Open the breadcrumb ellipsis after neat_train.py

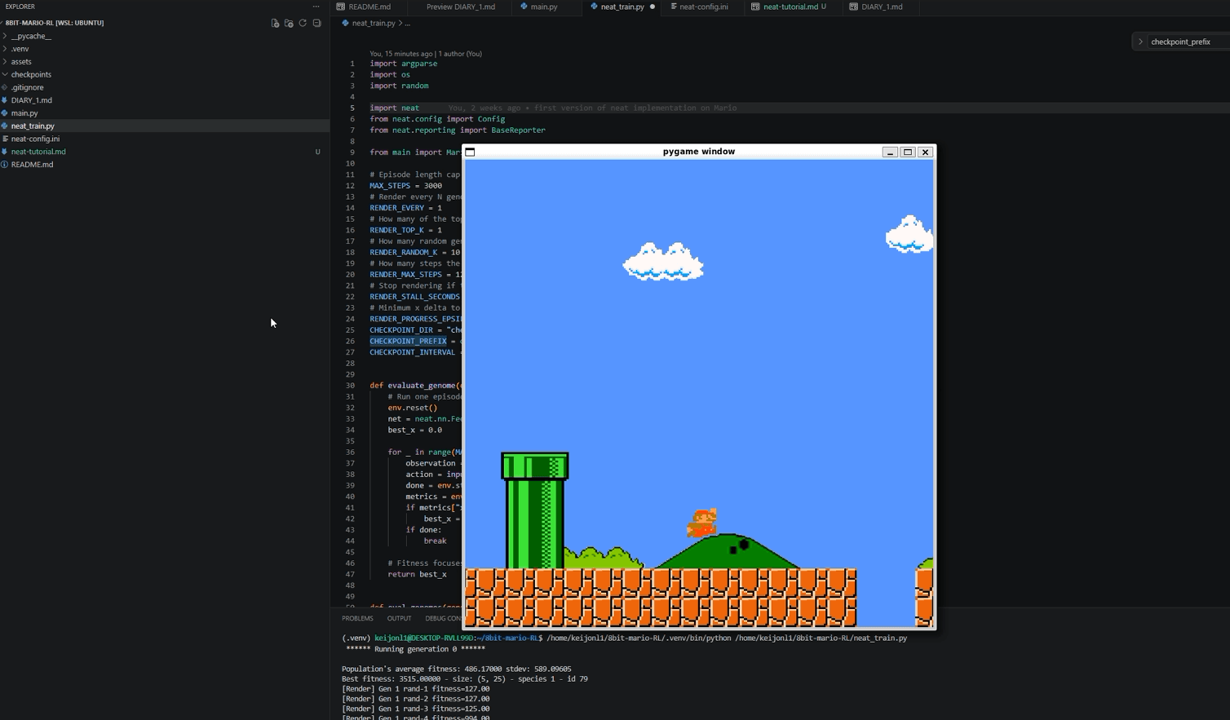click(x=408, y=23)
